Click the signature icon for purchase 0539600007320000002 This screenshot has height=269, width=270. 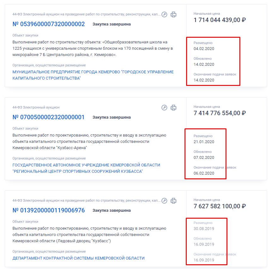coord(164,14)
